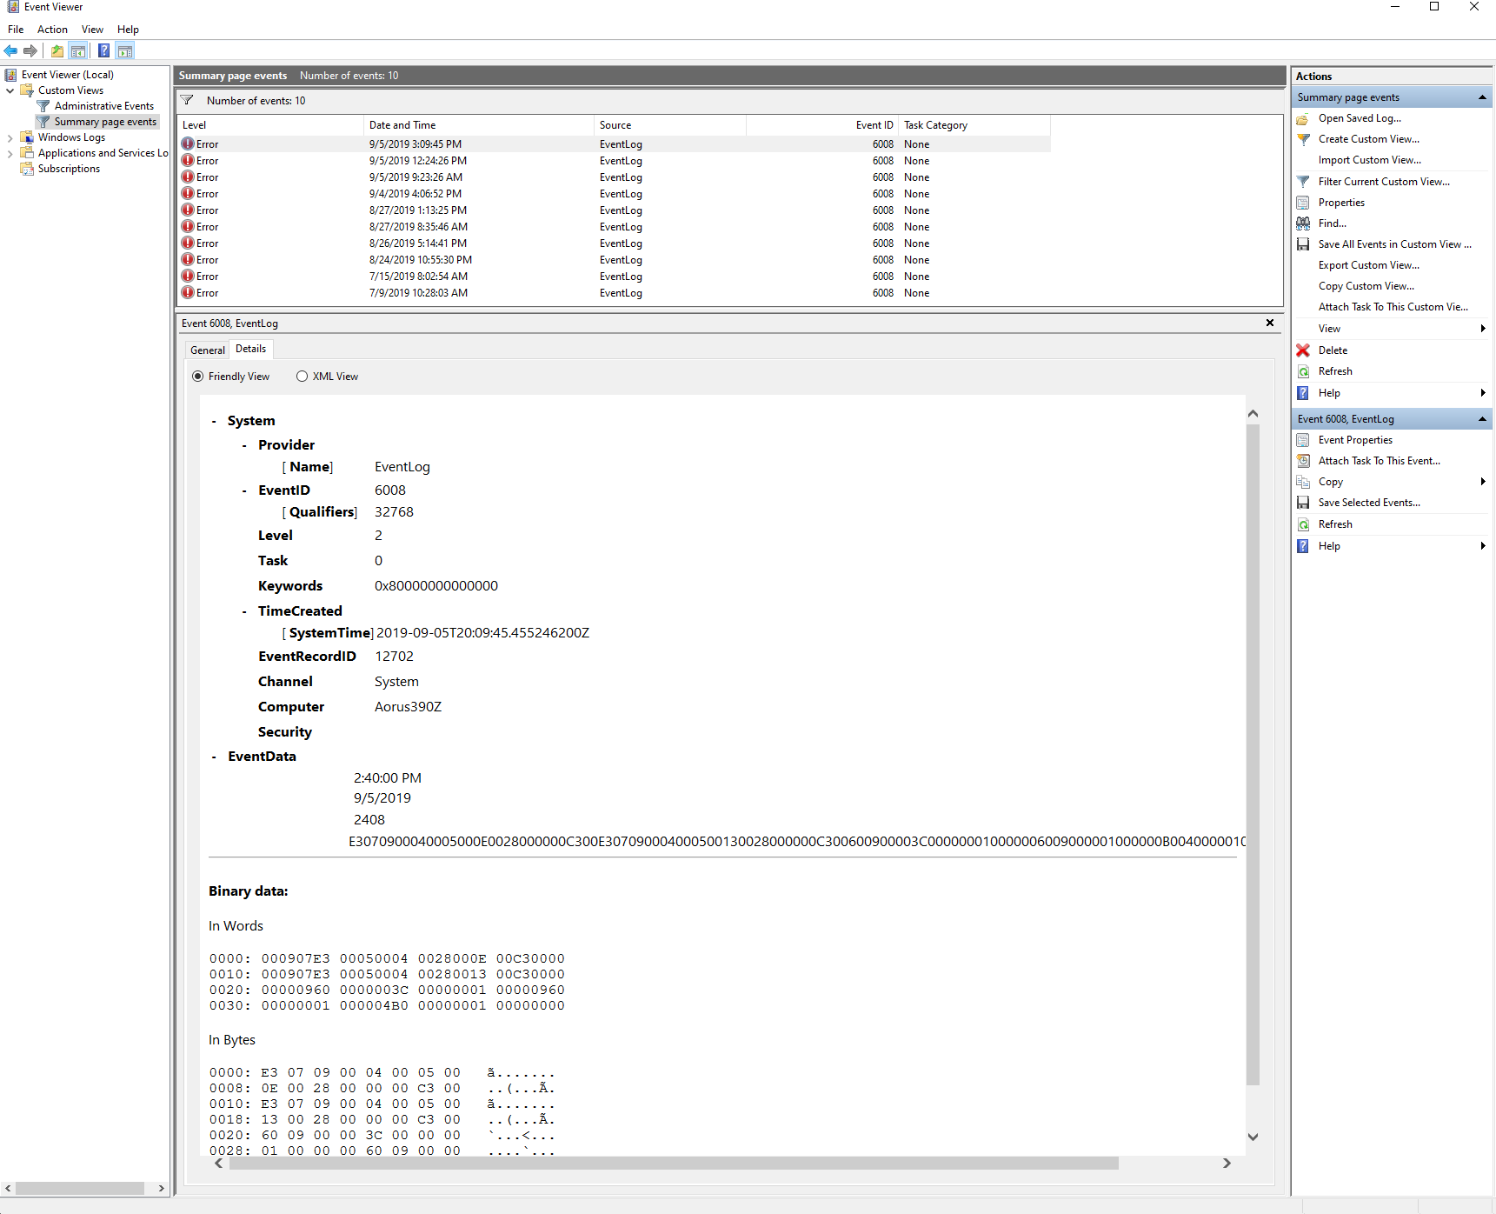Click the Refresh icon under Event 6008 section
Image resolution: width=1496 pixels, height=1214 pixels.
[x=1303, y=524]
